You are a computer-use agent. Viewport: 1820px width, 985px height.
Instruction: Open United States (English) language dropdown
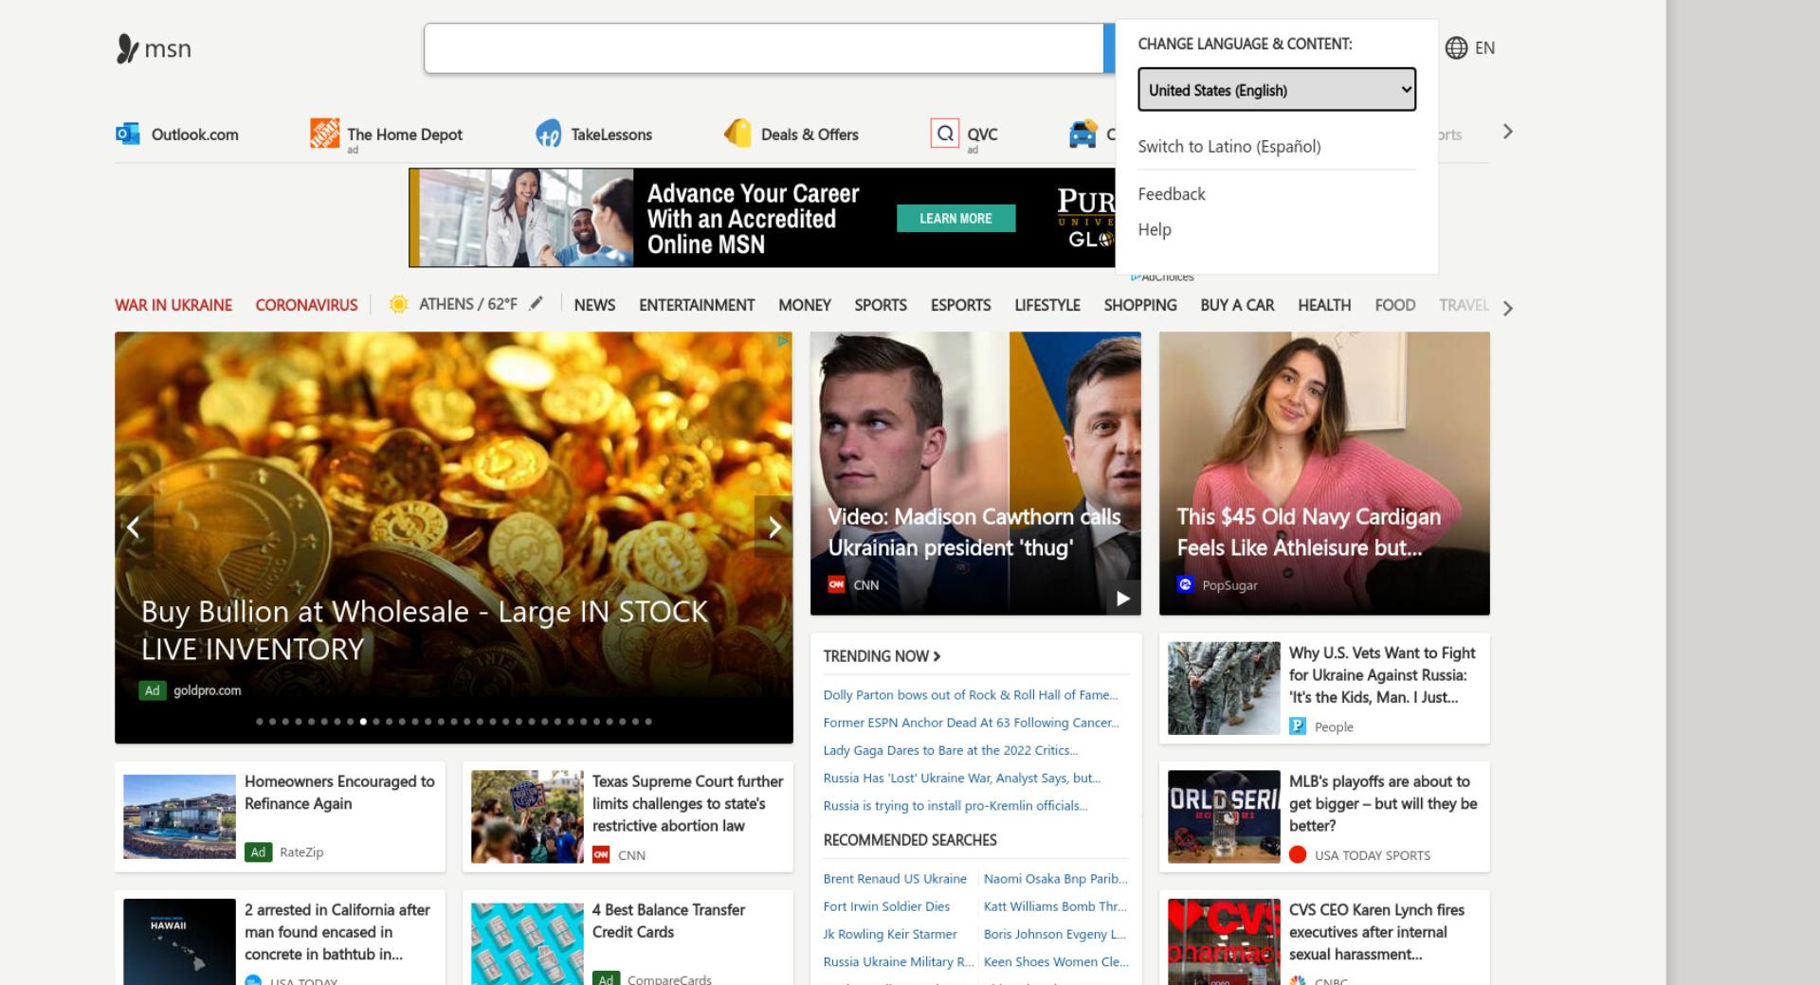click(x=1277, y=89)
